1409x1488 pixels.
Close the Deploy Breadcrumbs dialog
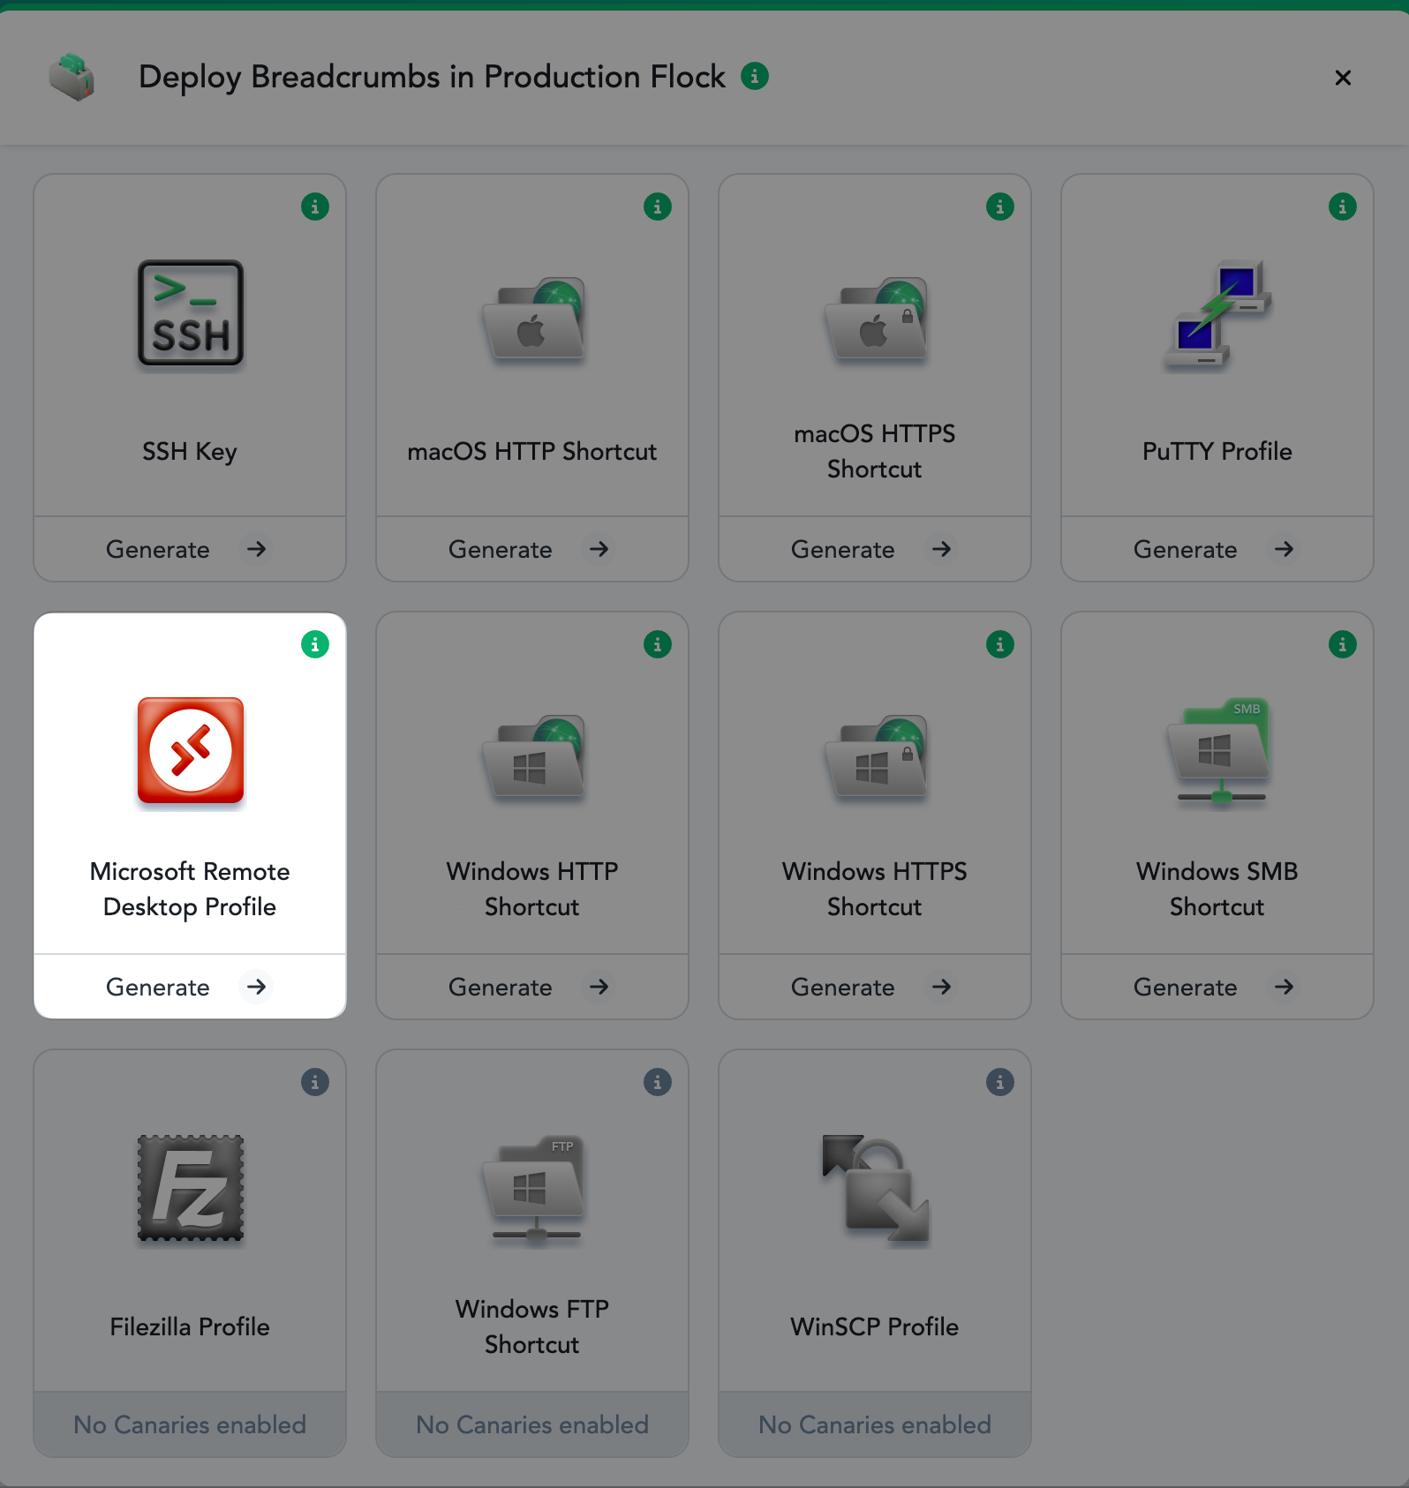(x=1343, y=78)
